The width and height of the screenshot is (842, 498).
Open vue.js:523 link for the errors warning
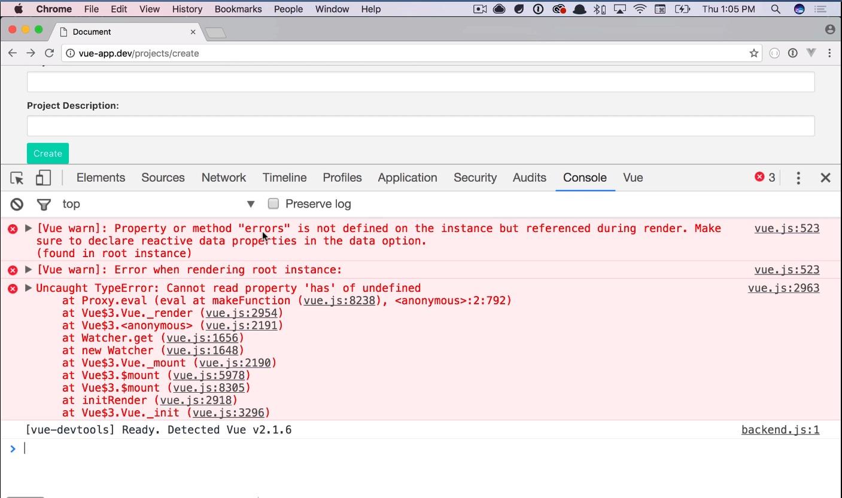click(x=787, y=228)
